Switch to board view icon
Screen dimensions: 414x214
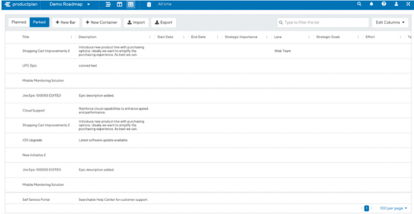(x=119, y=5)
